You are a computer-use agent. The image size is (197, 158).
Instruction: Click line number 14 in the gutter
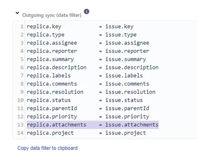coord(21,133)
